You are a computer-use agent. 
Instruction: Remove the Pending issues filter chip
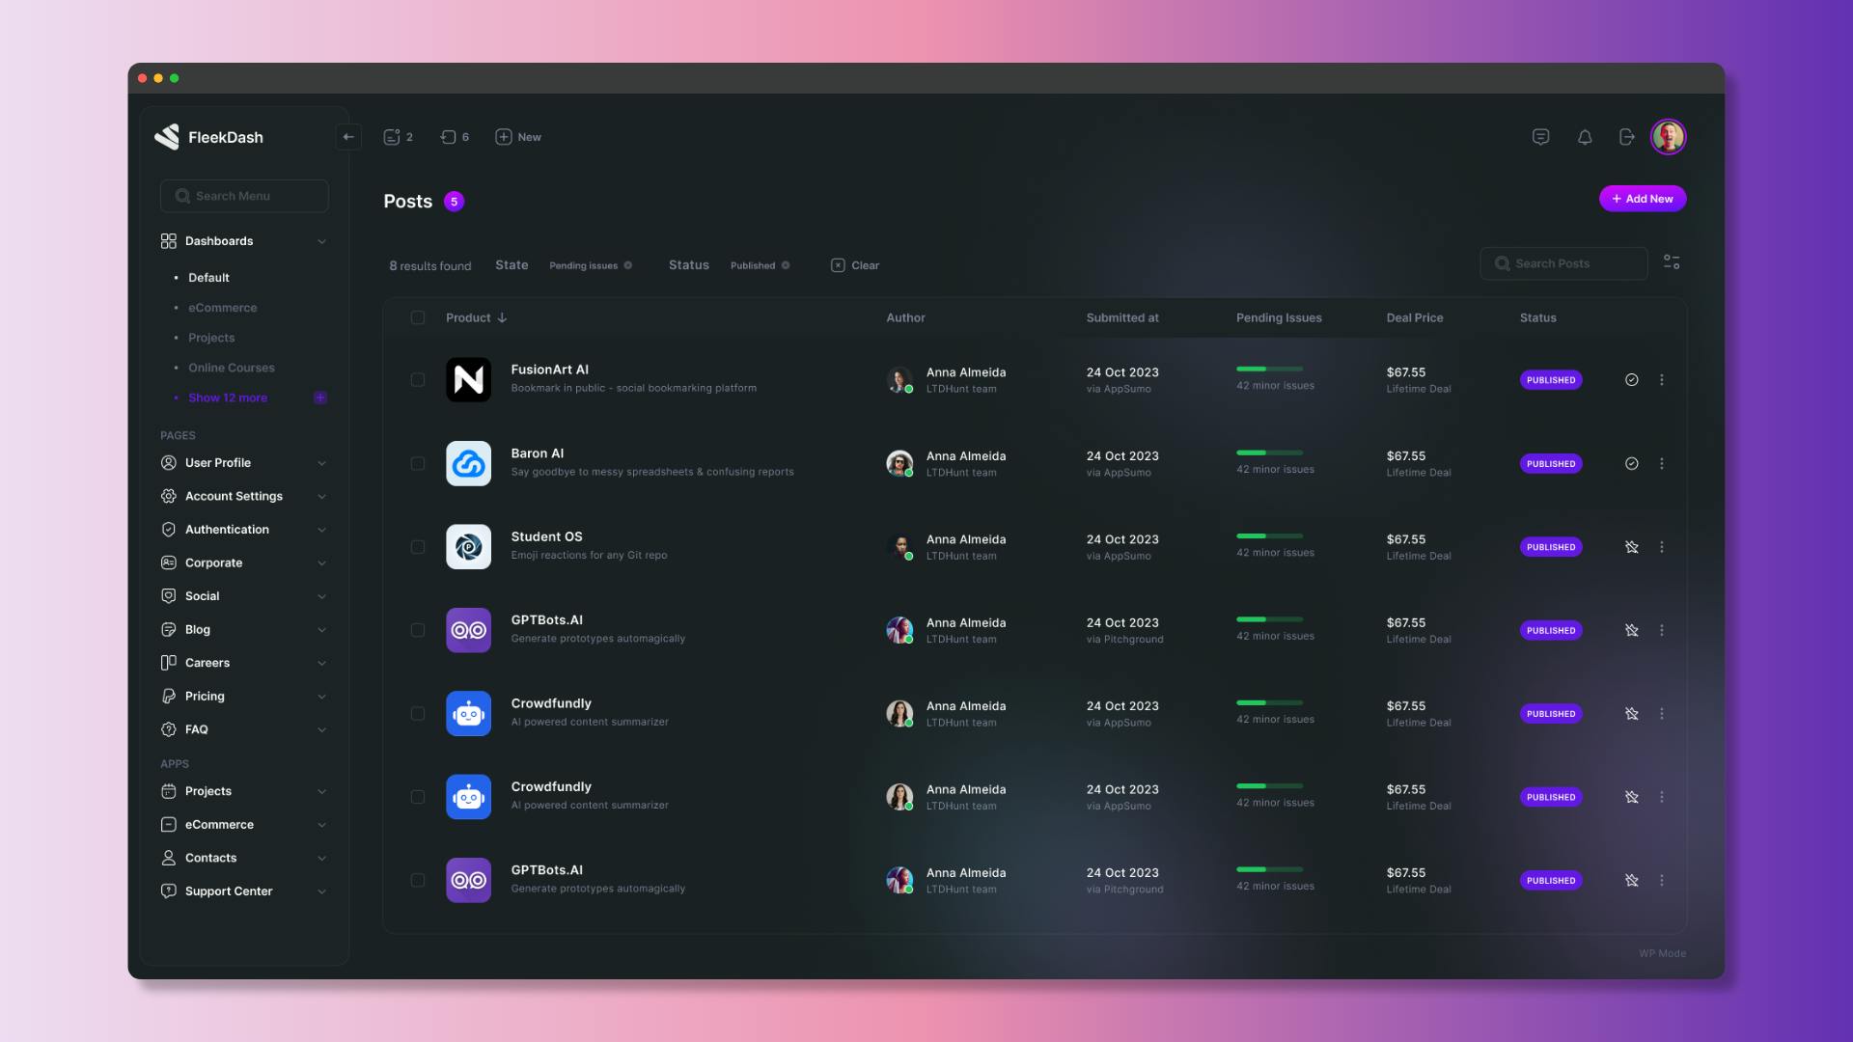pos(628,266)
